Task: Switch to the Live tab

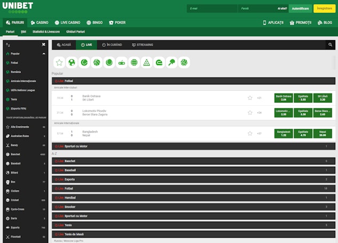Action: (x=87, y=45)
